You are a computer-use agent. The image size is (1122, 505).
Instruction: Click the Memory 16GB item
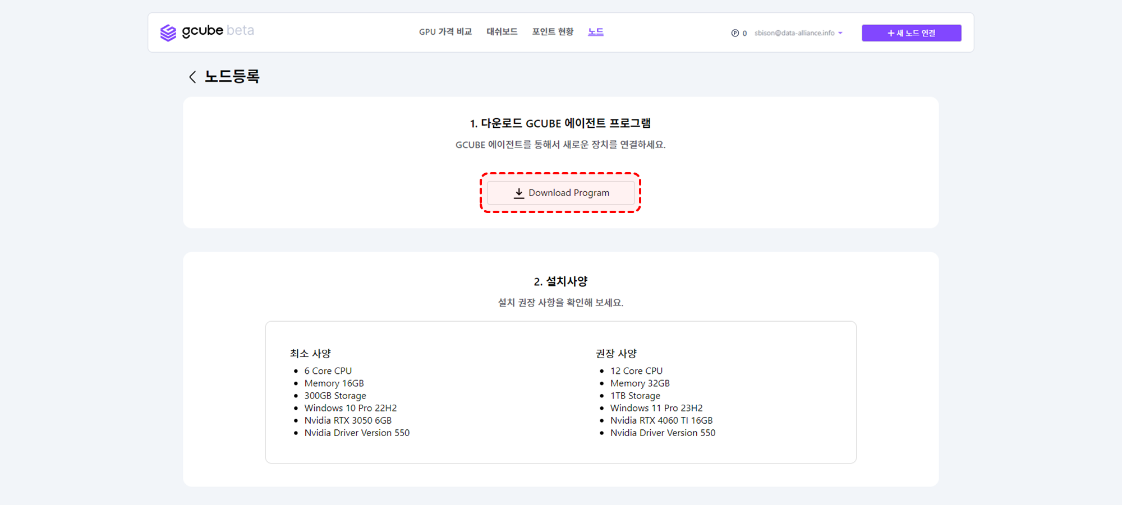coord(334,383)
